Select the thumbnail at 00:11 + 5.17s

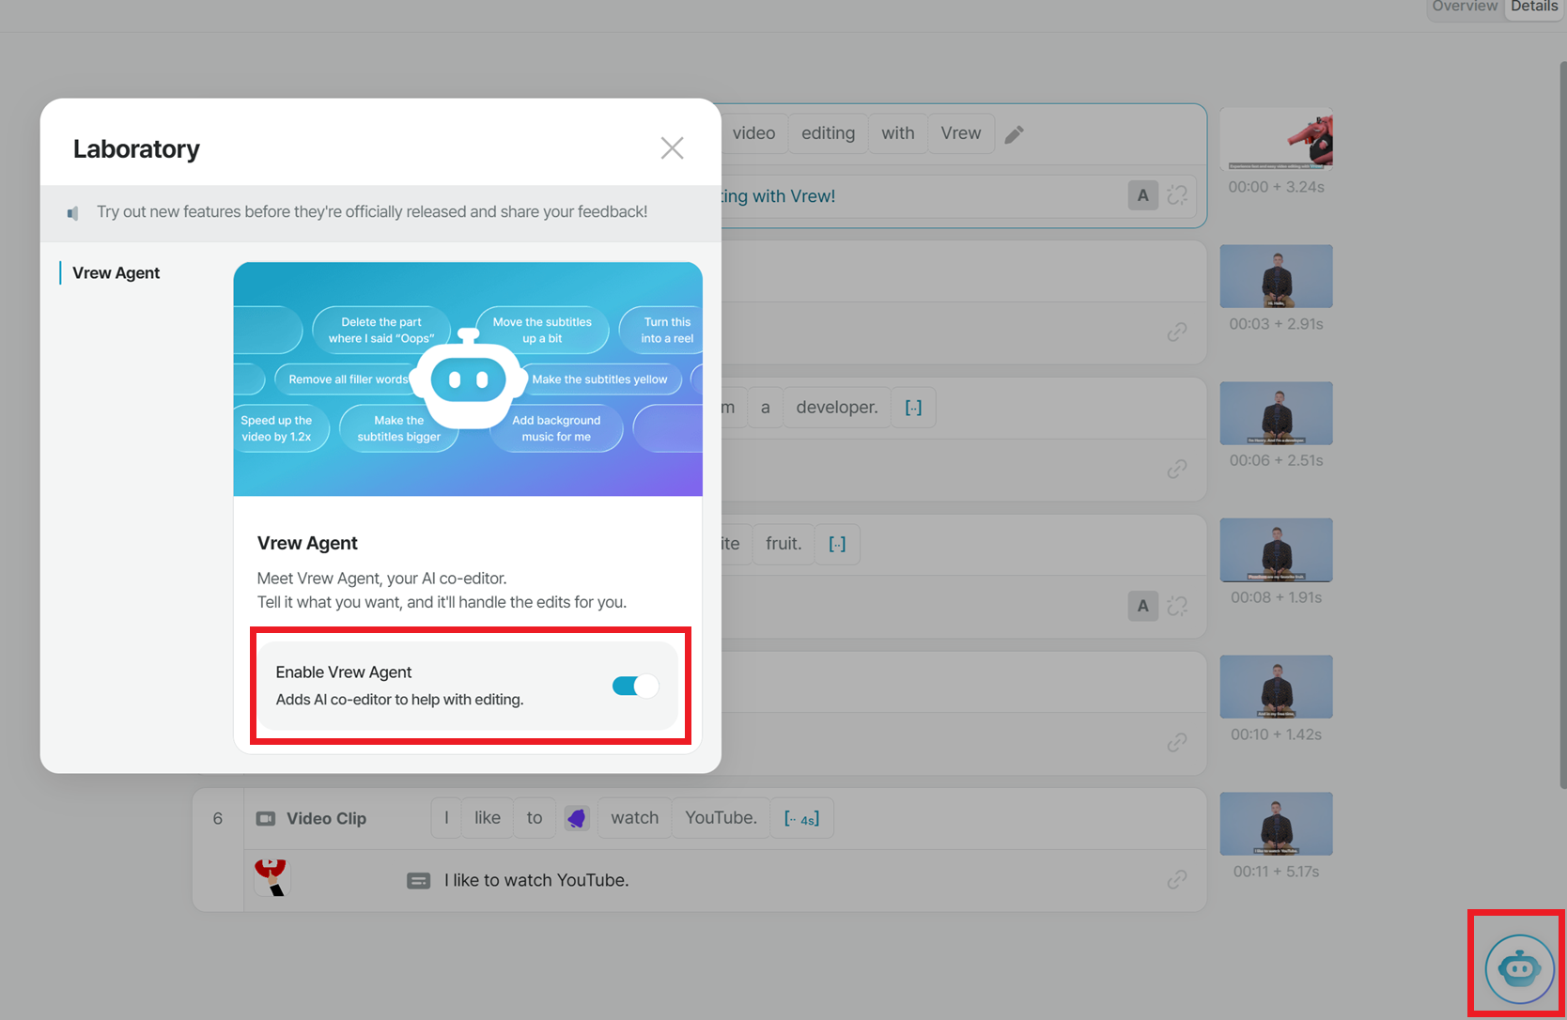(x=1276, y=824)
